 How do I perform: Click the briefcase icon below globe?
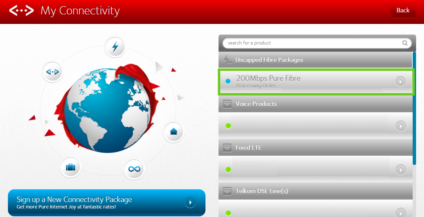pyautogui.click(x=70, y=167)
